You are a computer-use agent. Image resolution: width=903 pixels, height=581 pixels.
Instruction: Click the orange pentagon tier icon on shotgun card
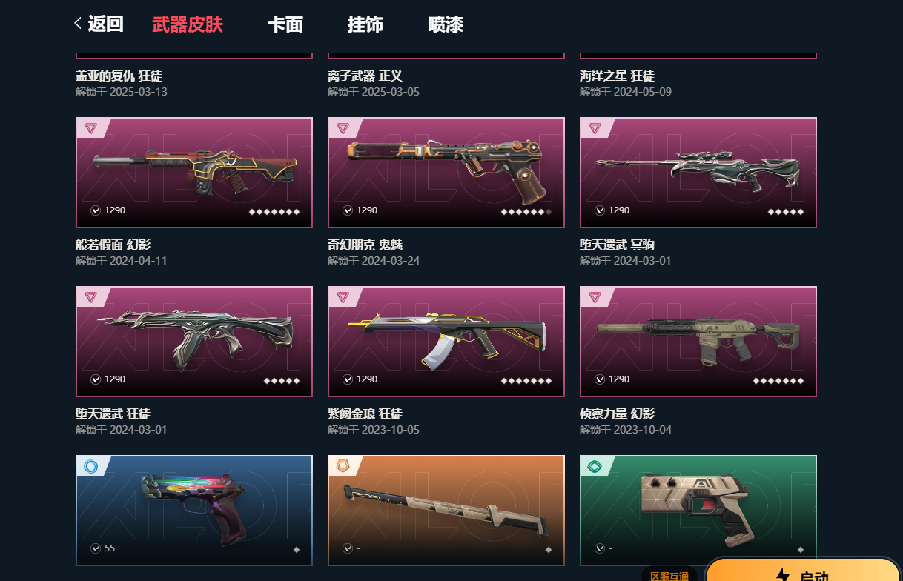coord(343,466)
